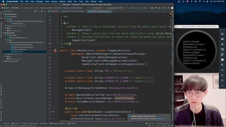Open the Navigate menu

40,1
